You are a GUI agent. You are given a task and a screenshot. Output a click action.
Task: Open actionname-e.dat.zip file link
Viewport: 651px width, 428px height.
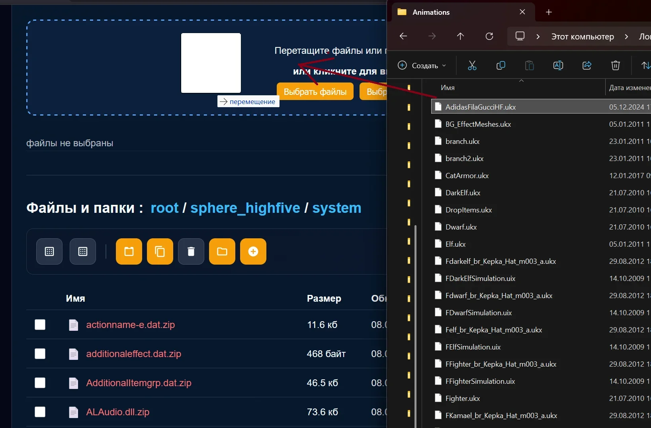(x=131, y=325)
